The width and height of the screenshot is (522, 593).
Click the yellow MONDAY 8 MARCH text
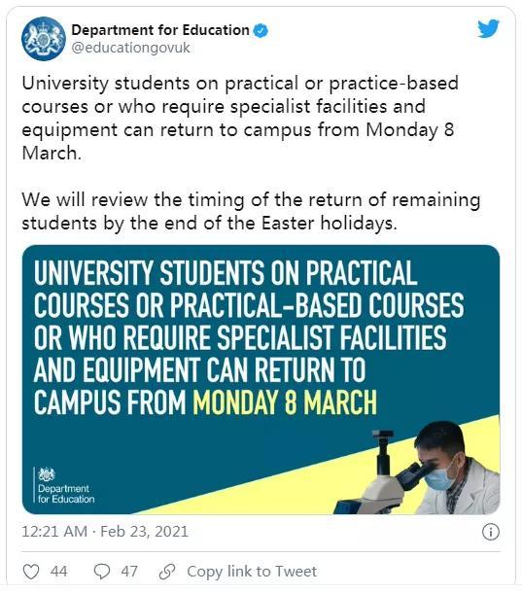pos(285,402)
